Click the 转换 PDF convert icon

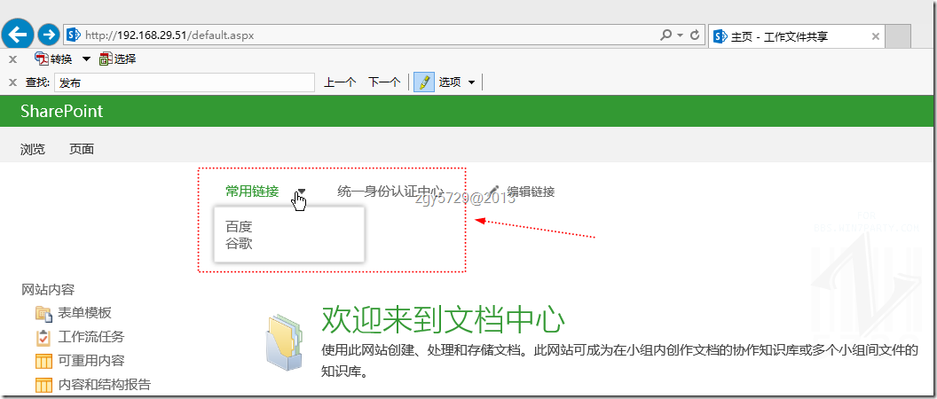coord(41,59)
